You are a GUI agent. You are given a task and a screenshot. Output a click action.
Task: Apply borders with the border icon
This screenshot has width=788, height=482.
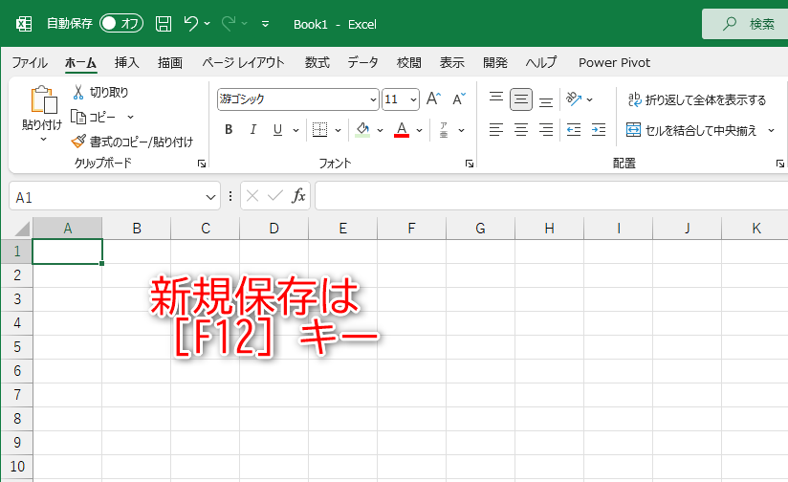coord(319,130)
